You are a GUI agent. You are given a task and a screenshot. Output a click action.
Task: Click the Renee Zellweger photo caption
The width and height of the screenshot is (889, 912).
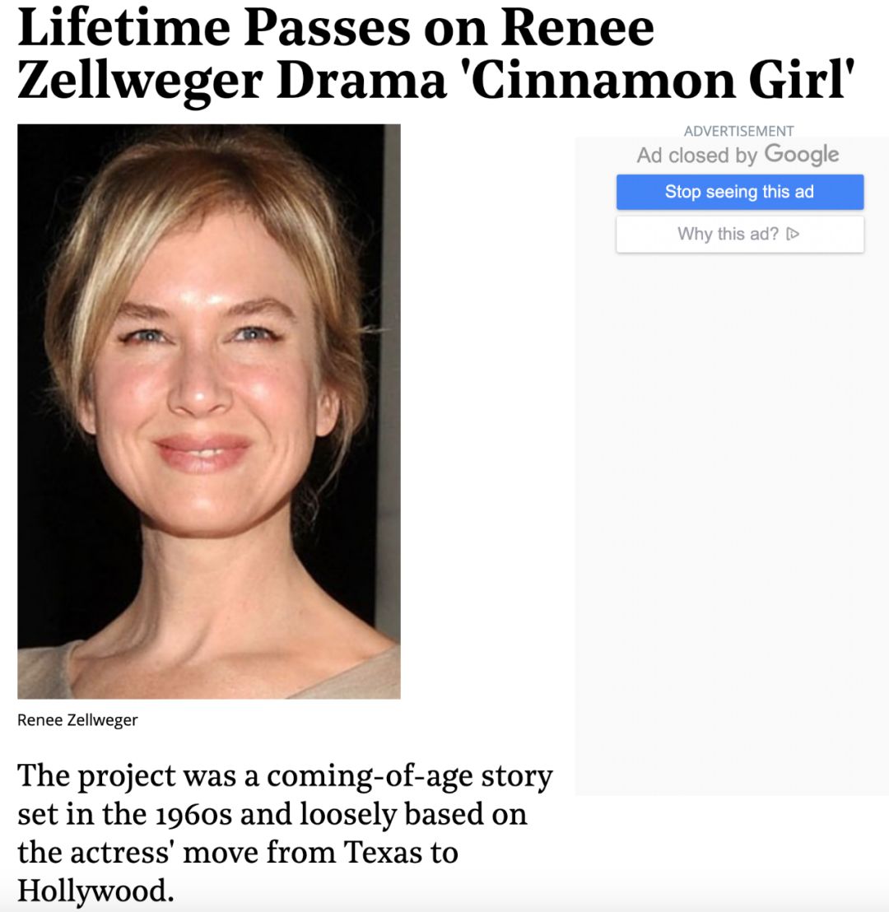point(77,720)
